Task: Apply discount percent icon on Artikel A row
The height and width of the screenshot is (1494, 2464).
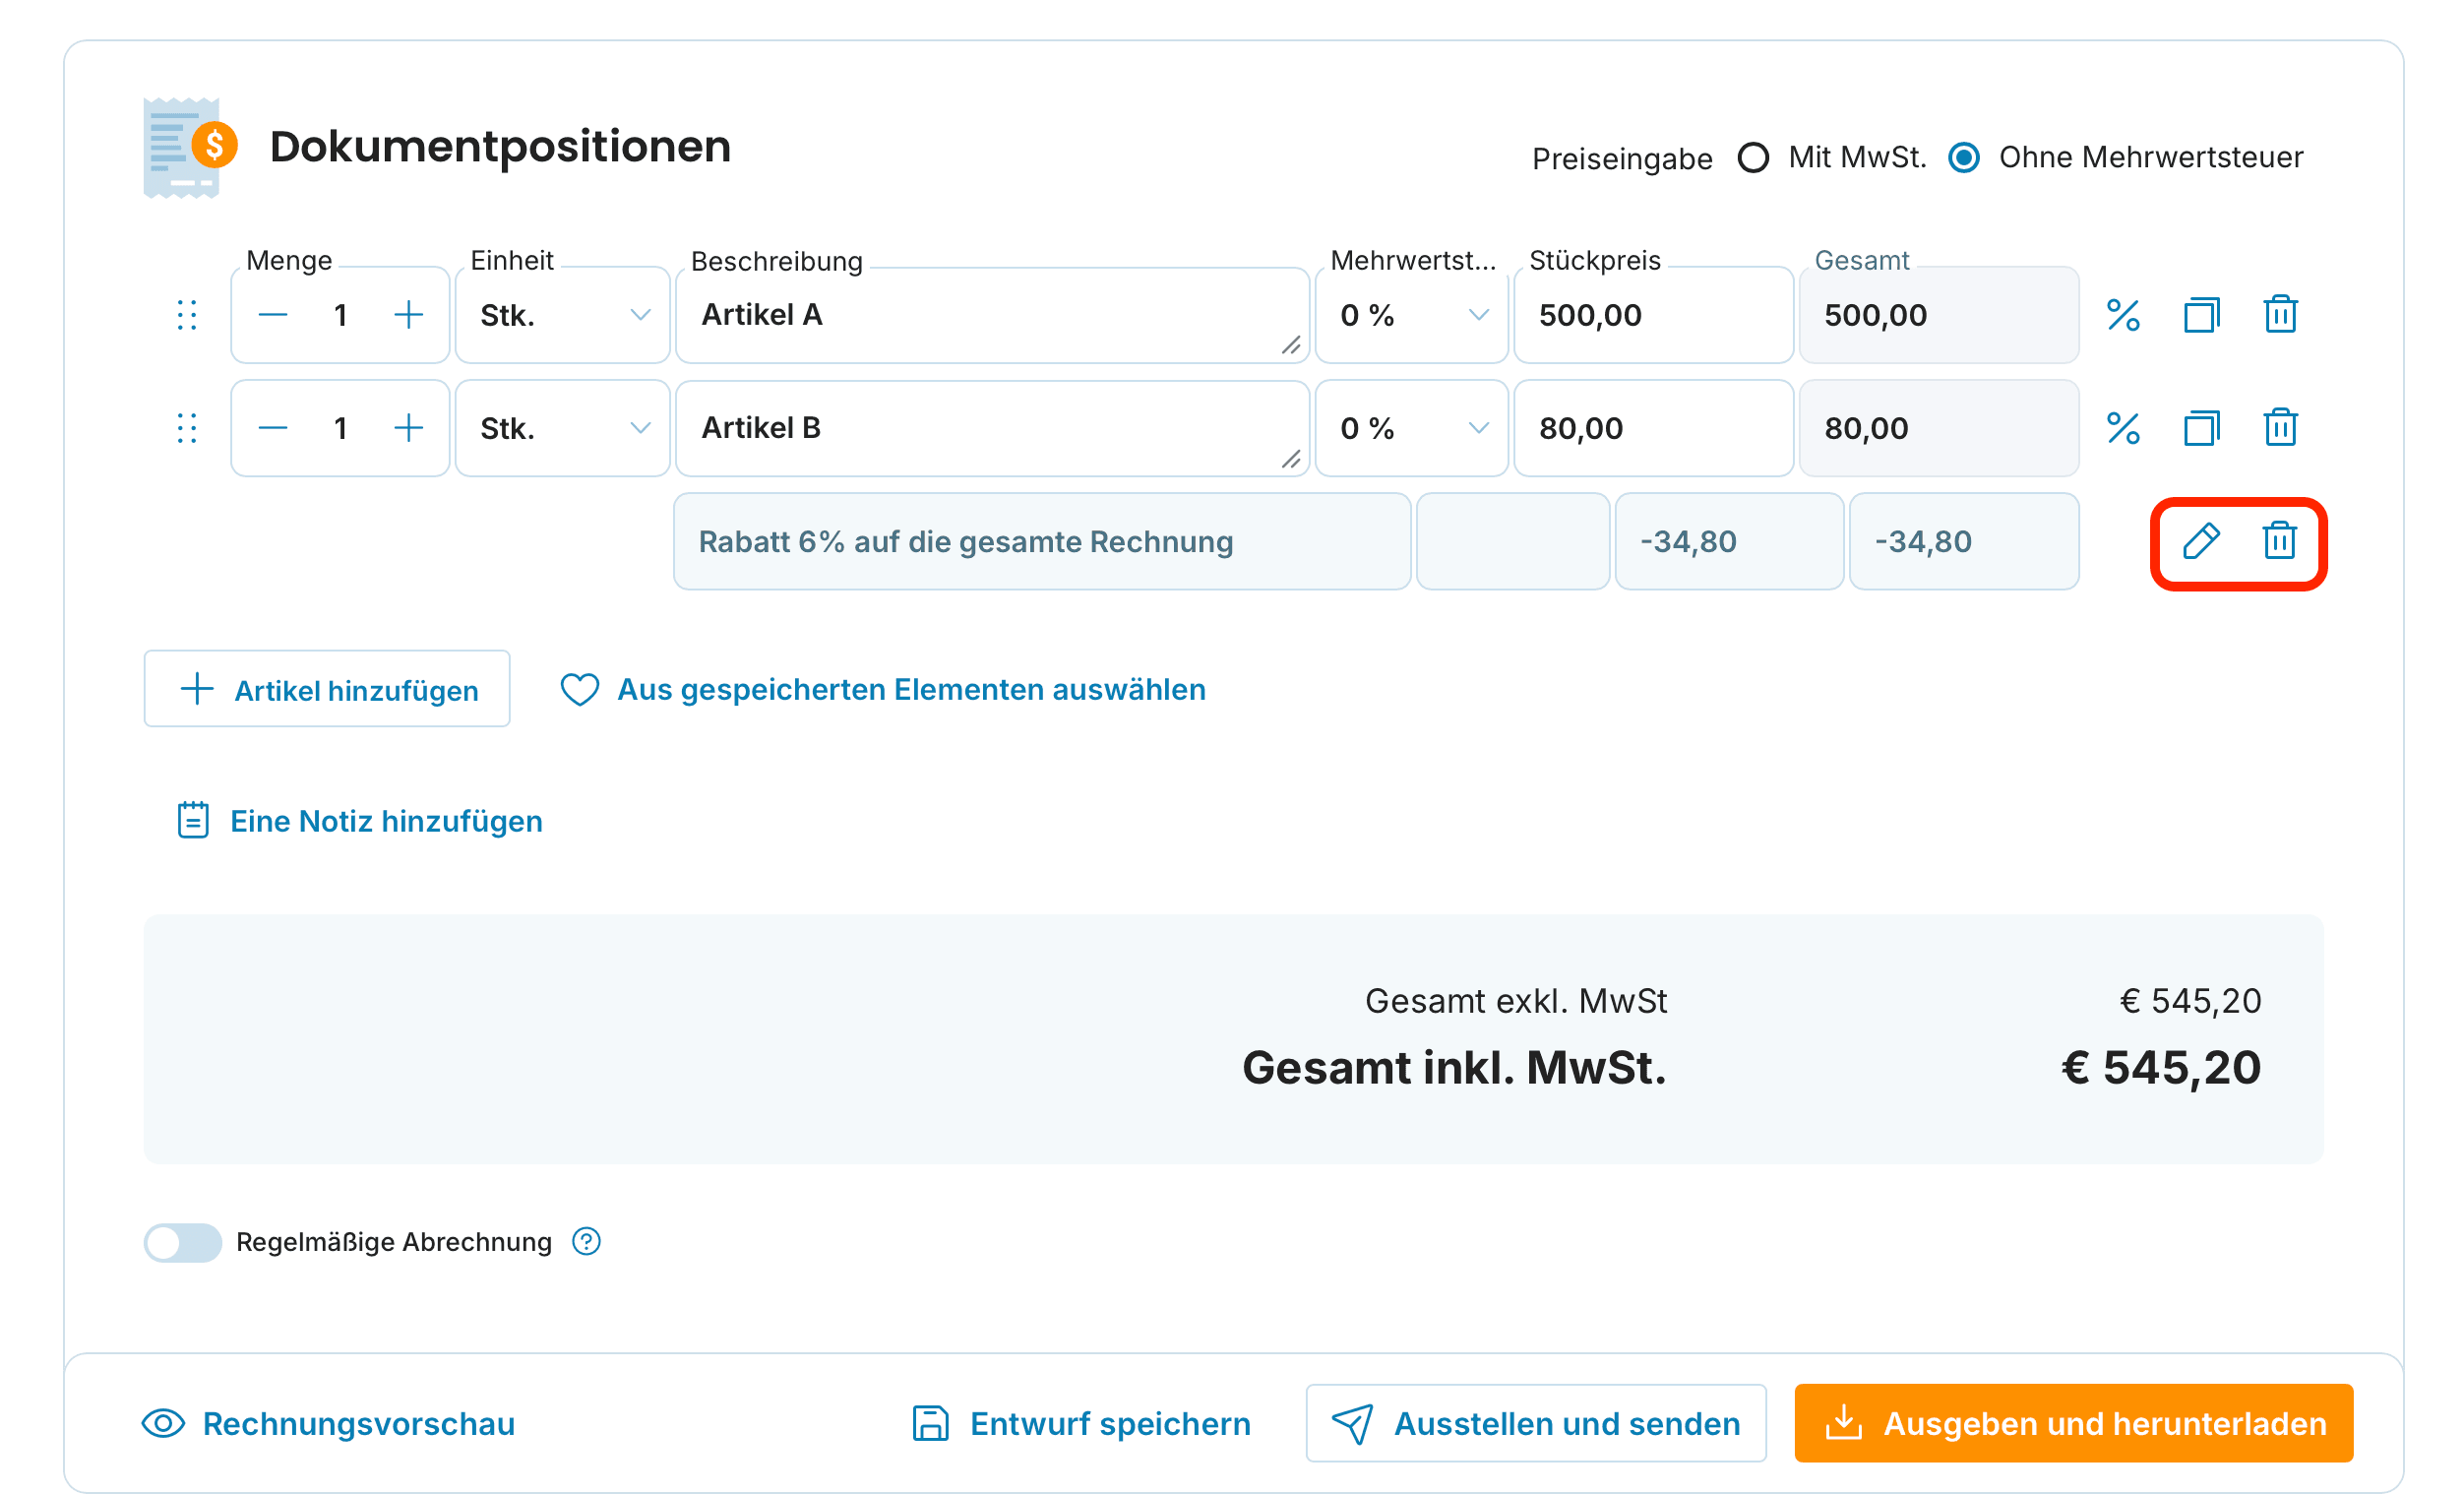Action: tap(2122, 315)
